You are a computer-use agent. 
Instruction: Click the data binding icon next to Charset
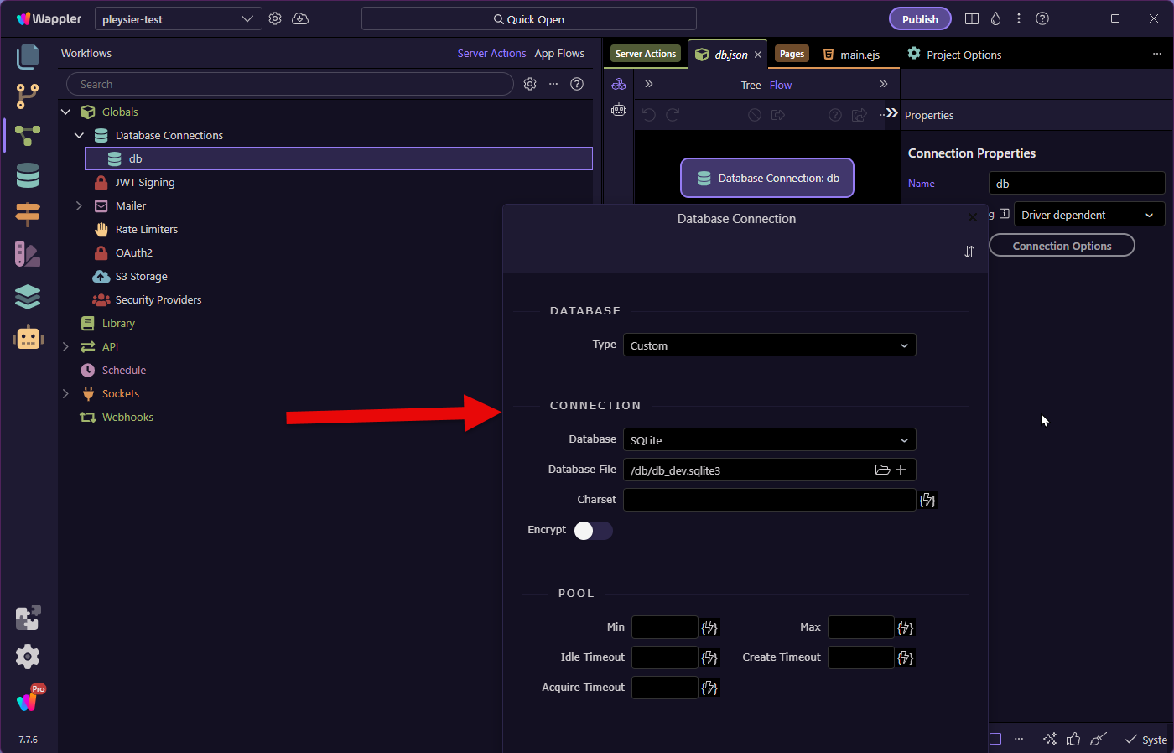click(x=927, y=500)
